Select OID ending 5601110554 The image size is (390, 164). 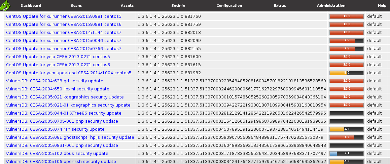pyautogui.click(x=232, y=89)
